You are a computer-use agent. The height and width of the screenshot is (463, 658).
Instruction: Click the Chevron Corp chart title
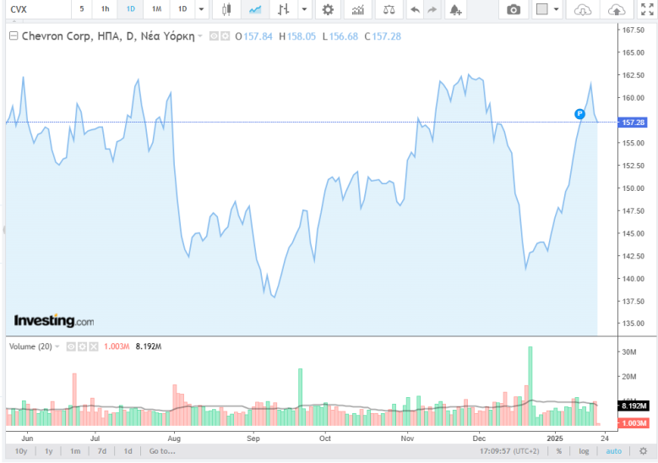pos(108,36)
